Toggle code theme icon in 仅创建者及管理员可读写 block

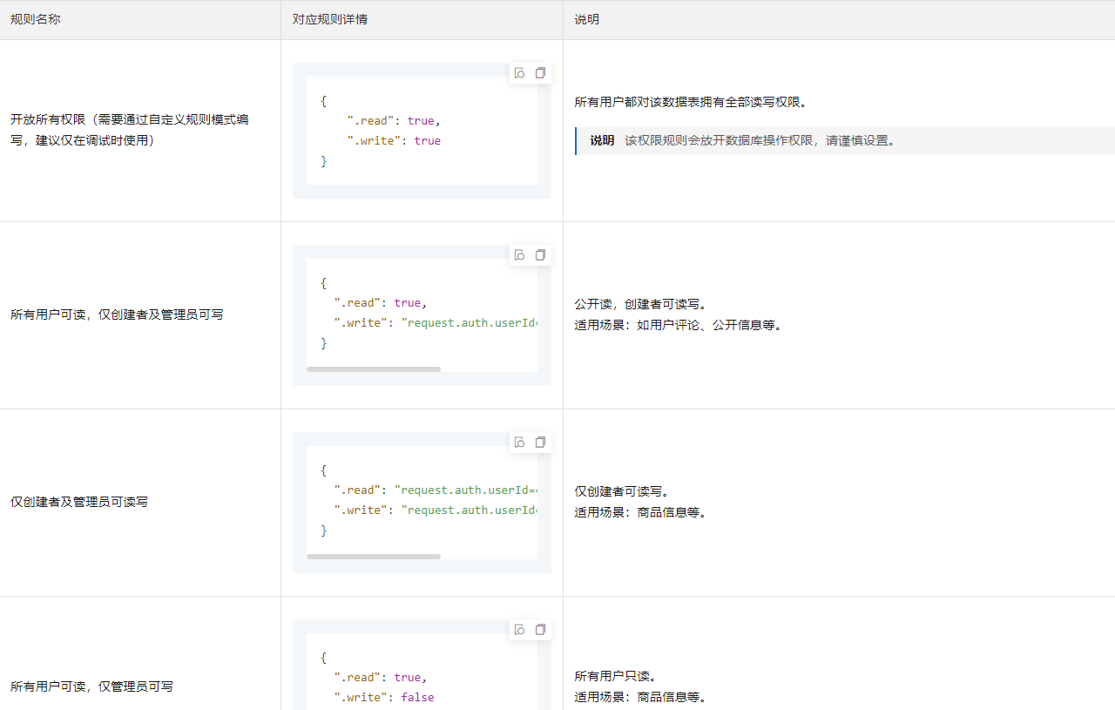[519, 443]
